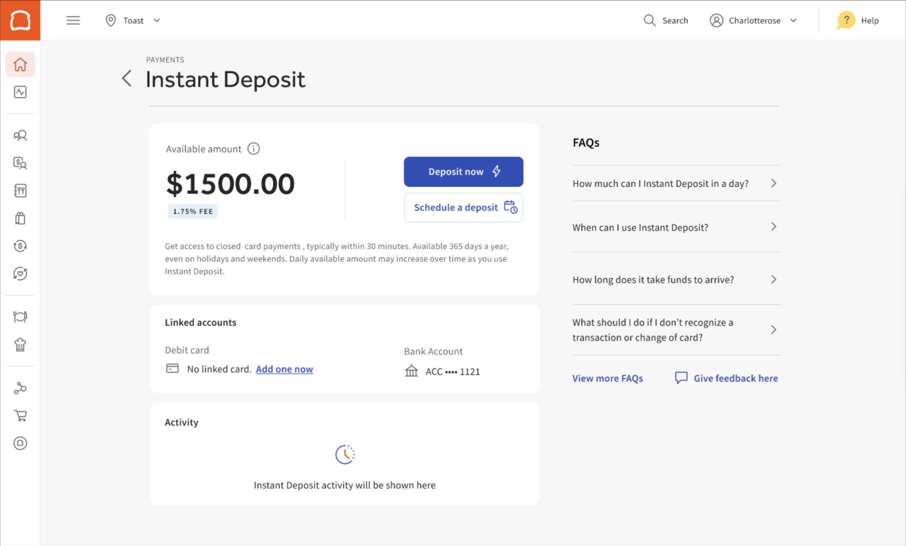Open the Reports analytics icon in sidebar
Screen dimensions: 906x546
[x=20, y=92]
